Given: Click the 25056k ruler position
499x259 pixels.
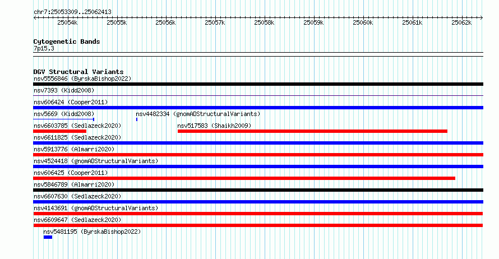Looking at the screenshot, I should [165, 22].
